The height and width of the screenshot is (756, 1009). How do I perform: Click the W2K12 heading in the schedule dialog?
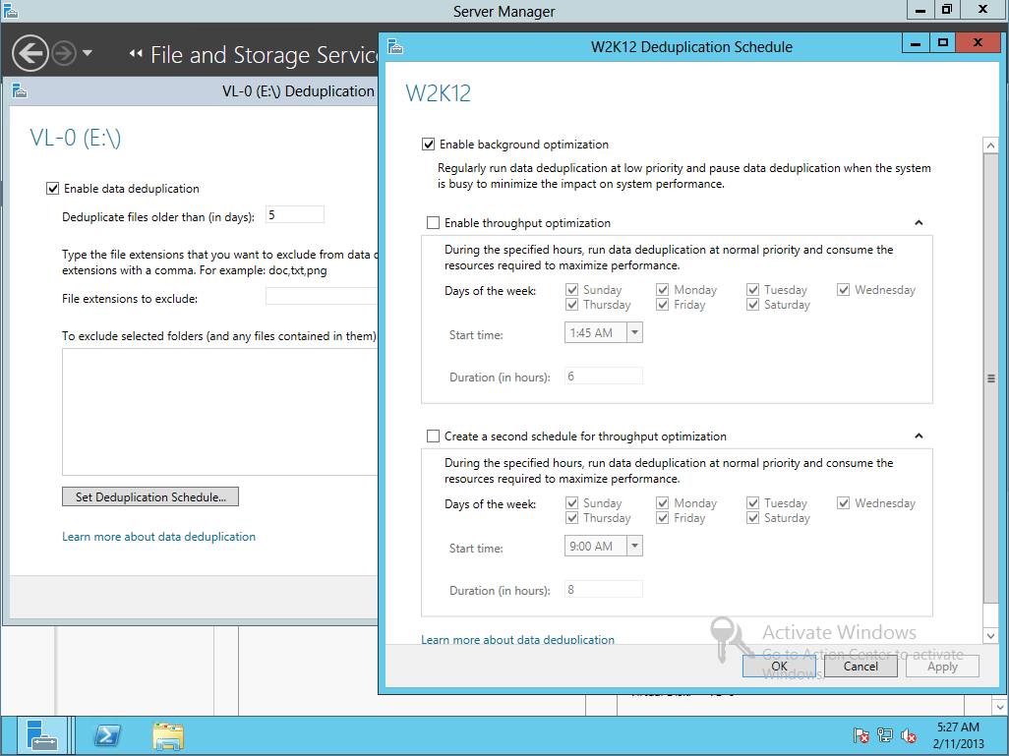pos(439,93)
